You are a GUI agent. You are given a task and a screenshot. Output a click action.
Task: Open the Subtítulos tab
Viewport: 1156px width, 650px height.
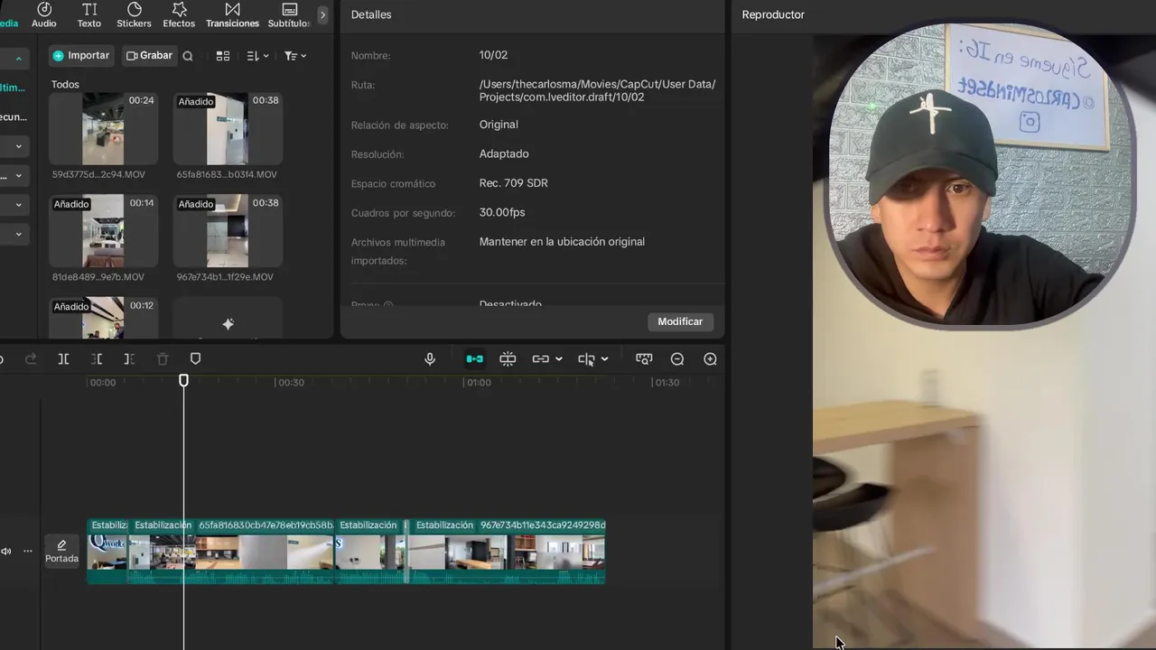coord(289,14)
